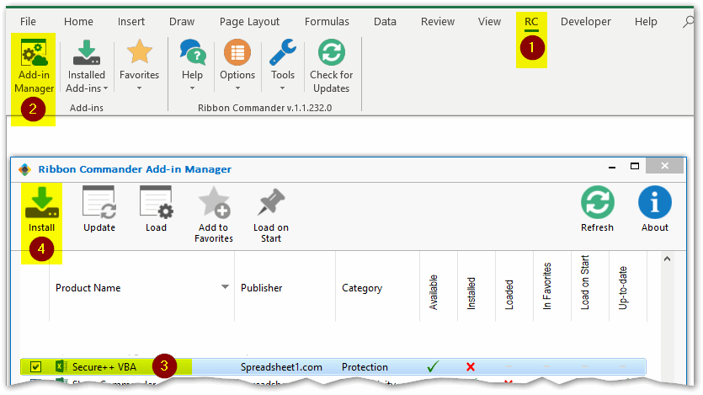Screen dimensions: 703x395
Task: Open the Add-in Manager in the ribbon
Action: pos(34,66)
